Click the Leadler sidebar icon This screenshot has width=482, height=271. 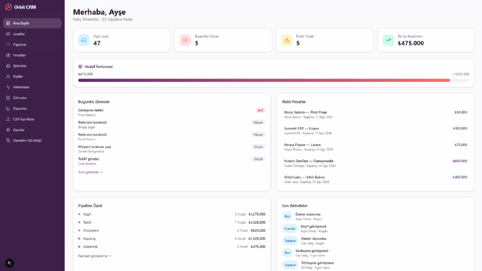click(x=8, y=34)
